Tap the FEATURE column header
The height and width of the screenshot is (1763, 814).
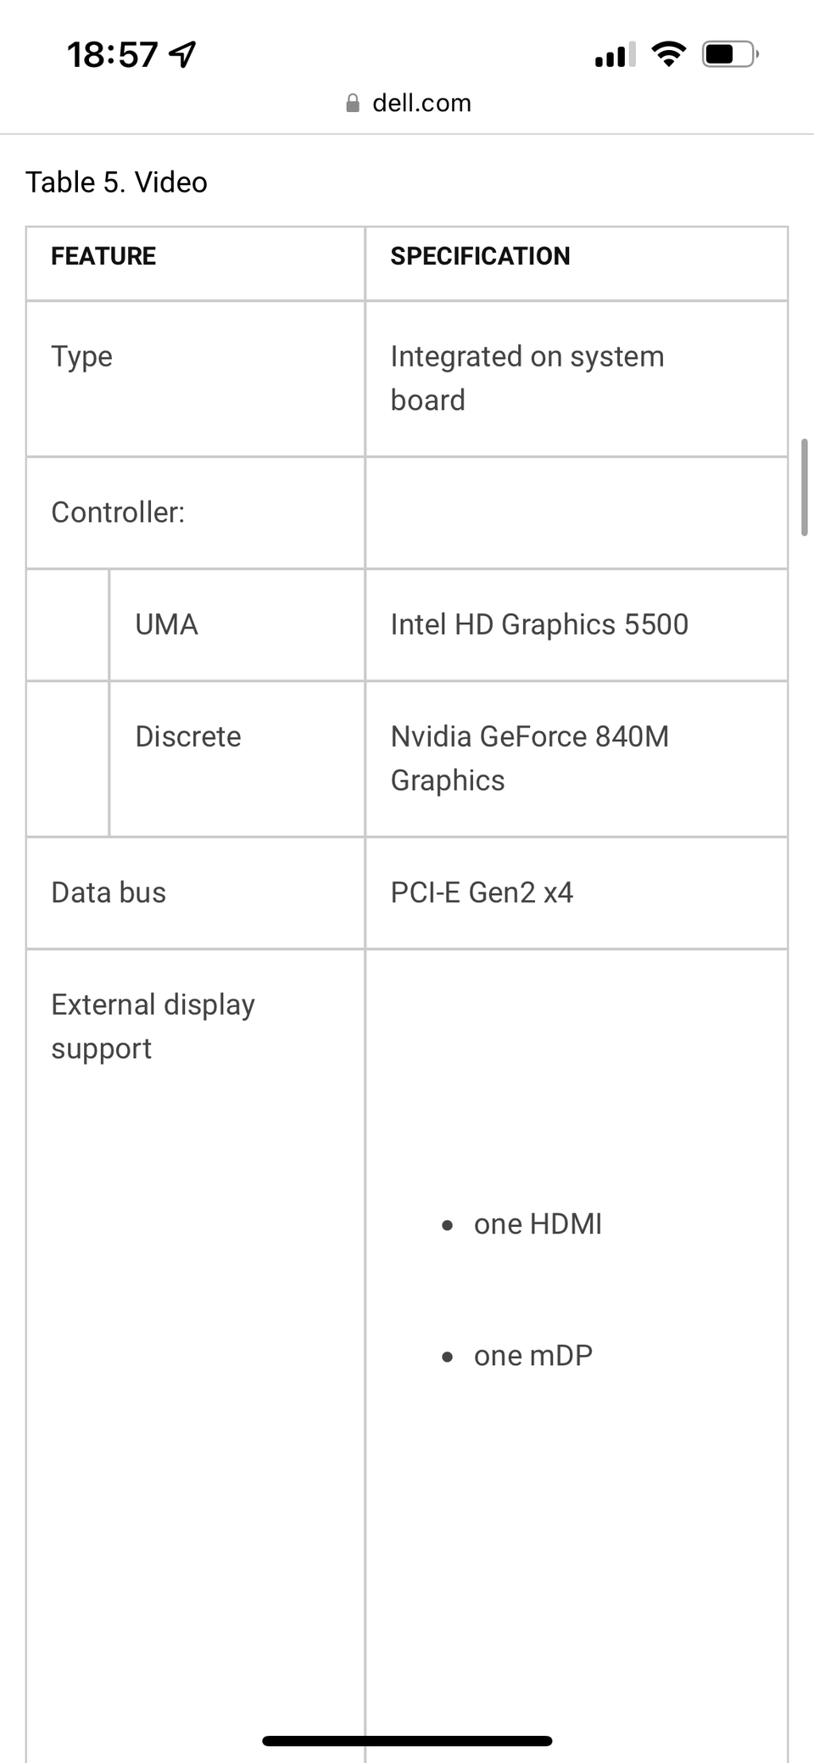click(x=103, y=256)
